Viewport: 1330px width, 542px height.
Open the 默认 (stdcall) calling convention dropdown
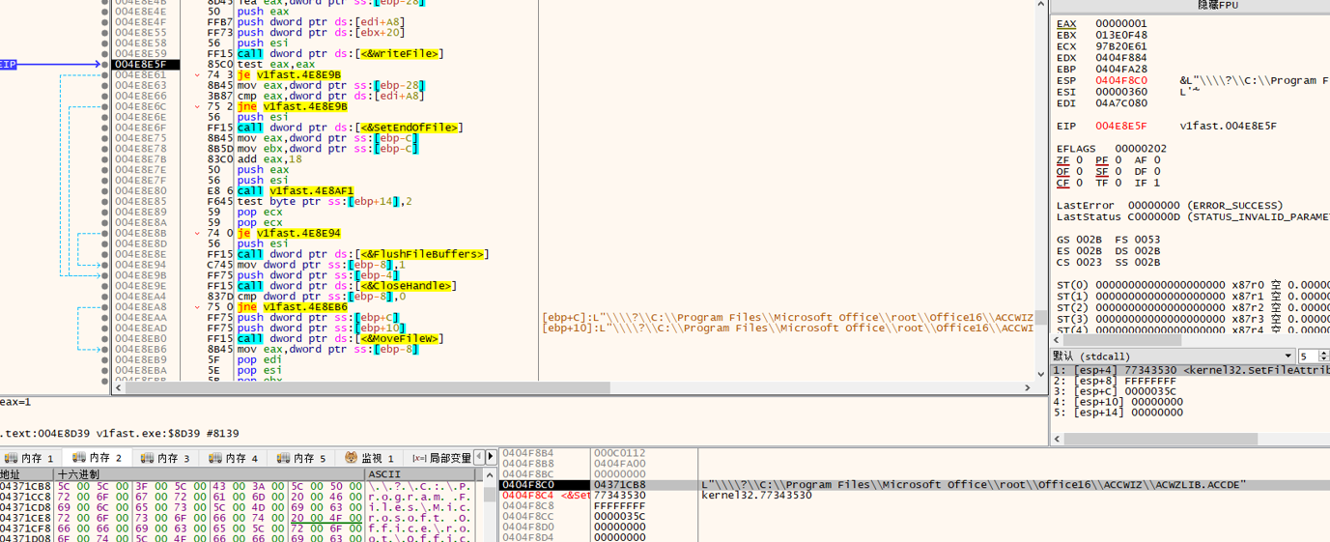coord(1174,357)
